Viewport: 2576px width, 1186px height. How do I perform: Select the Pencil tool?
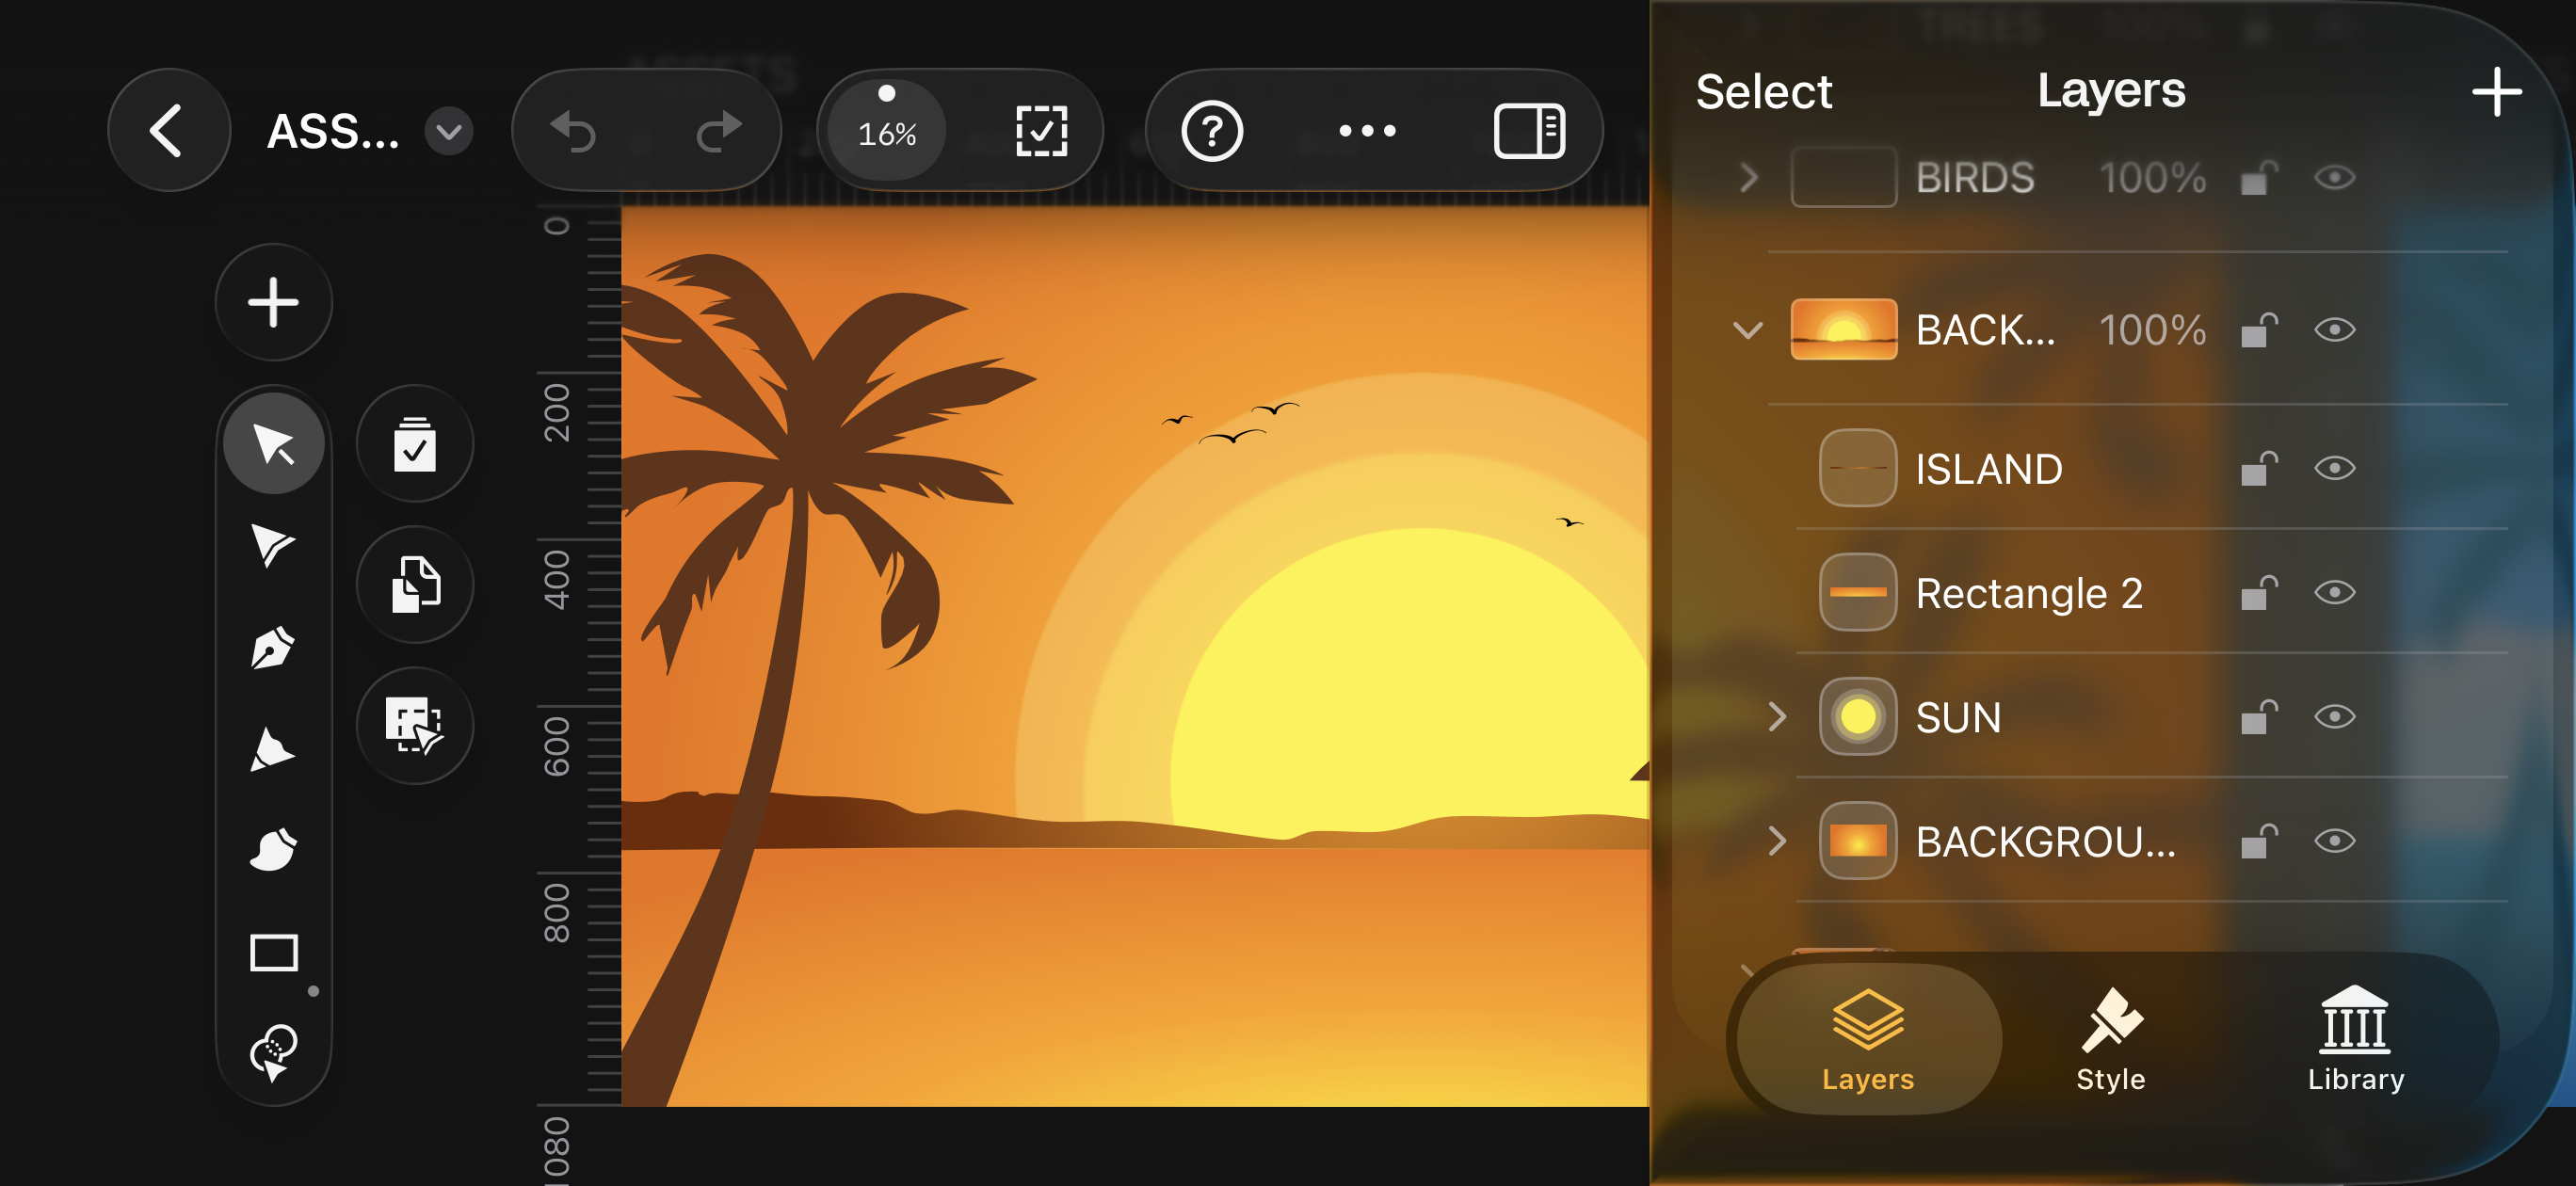(273, 750)
